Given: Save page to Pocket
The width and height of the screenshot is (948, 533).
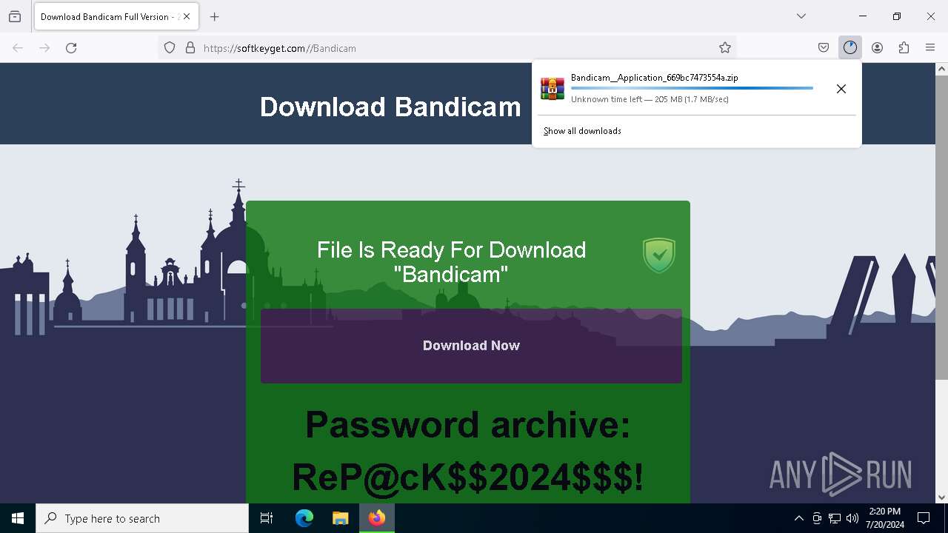Looking at the screenshot, I should coord(824,47).
